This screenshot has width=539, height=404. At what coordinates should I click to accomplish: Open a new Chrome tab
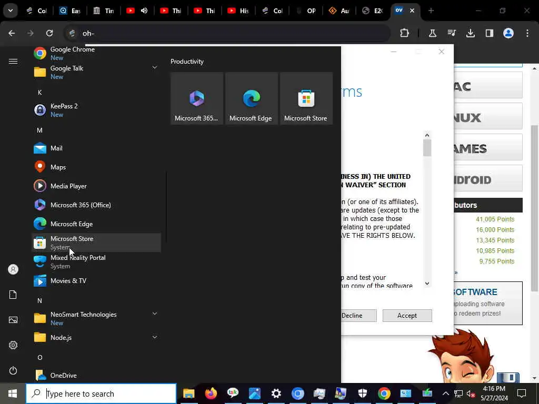[x=431, y=11]
